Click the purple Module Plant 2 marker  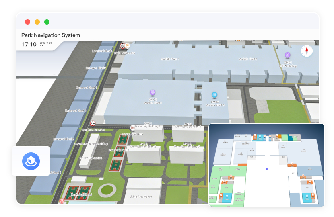click(x=153, y=93)
